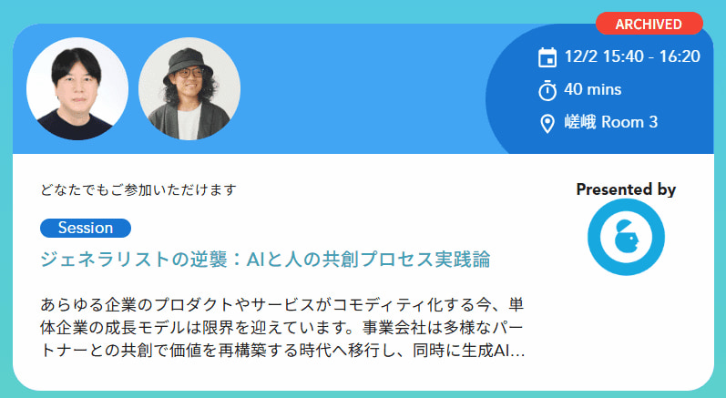Click the 嵯峨 Room 3 venue label
Viewport: 726px width, 398px height.
610,122
